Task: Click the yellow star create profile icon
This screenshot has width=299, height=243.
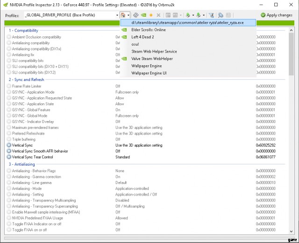Action: [x=151, y=15]
